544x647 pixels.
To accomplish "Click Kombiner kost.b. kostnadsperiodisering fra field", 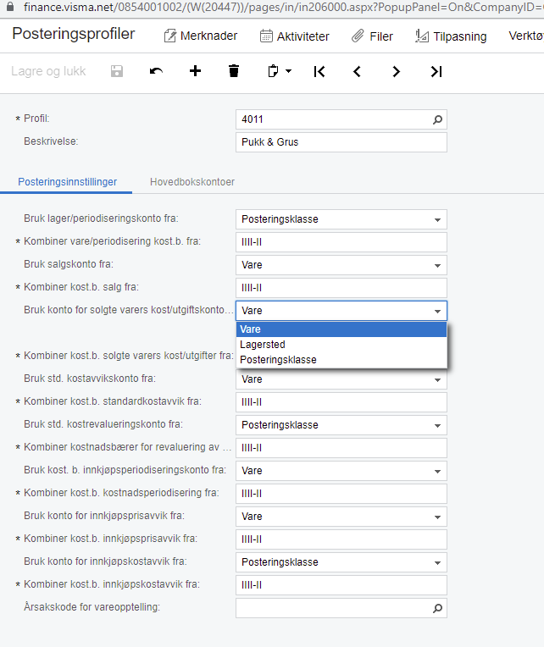I will tap(341, 494).
